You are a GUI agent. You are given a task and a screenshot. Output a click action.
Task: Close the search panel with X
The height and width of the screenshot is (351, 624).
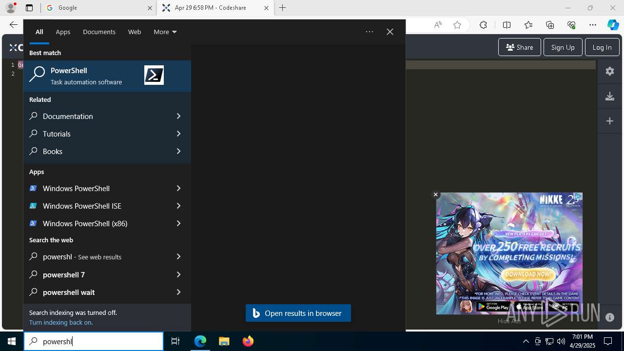click(x=390, y=32)
